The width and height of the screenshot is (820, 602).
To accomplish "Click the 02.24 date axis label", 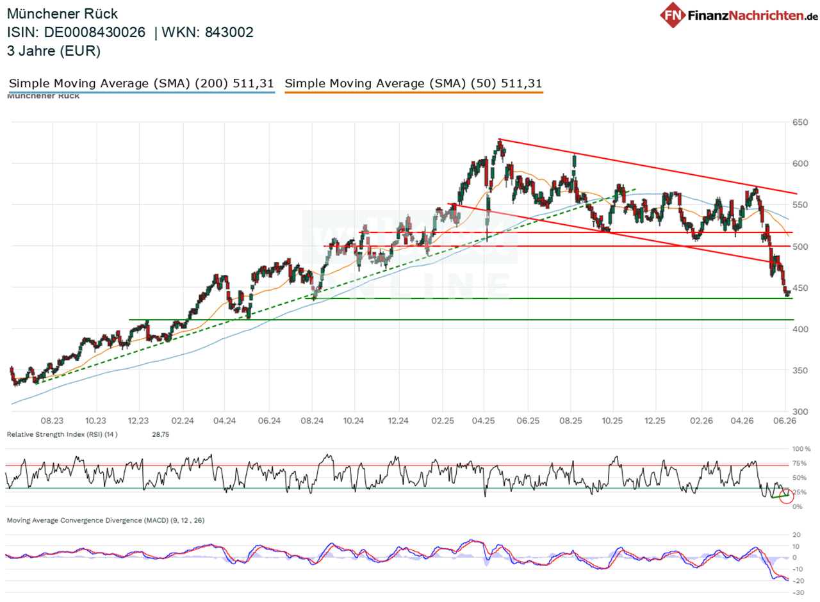I will pyautogui.click(x=183, y=421).
